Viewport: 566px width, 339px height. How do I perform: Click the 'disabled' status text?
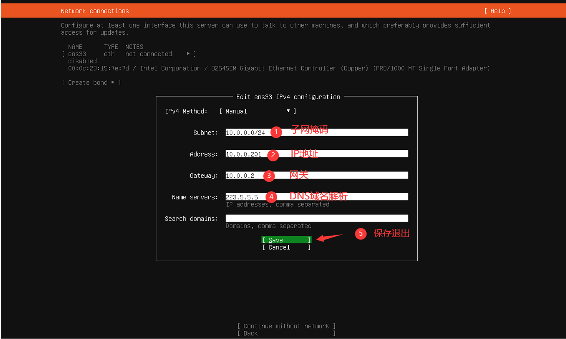82,61
